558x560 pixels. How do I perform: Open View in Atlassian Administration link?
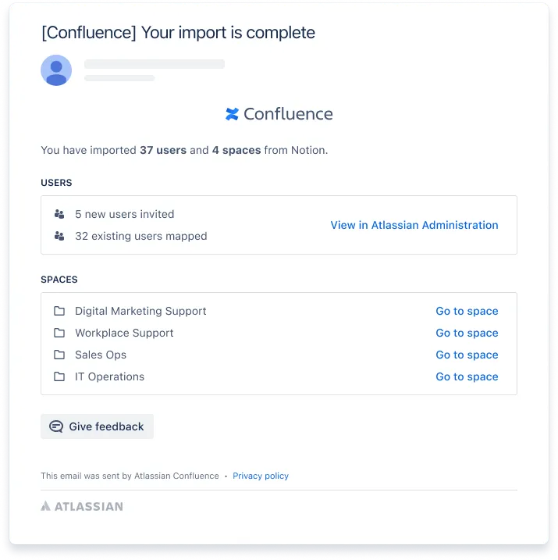coord(414,225)
